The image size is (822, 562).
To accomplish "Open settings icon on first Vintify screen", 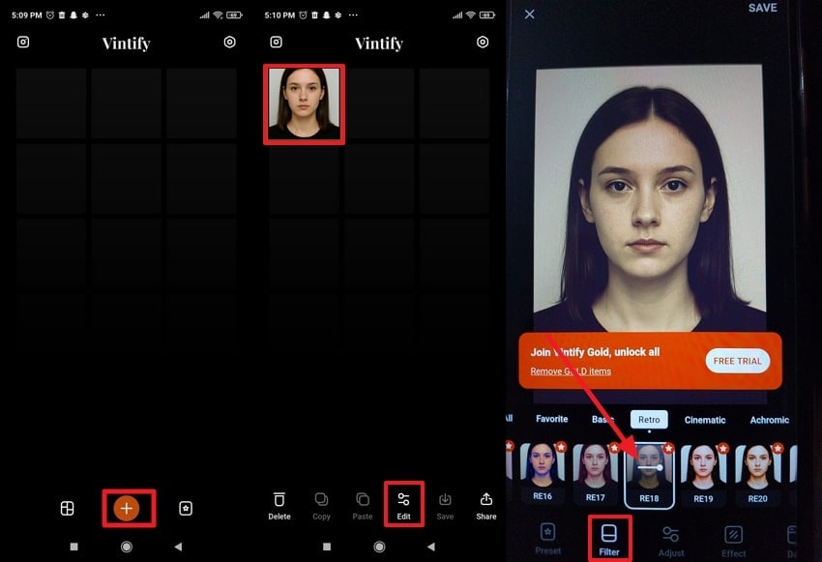I will 229,42.
